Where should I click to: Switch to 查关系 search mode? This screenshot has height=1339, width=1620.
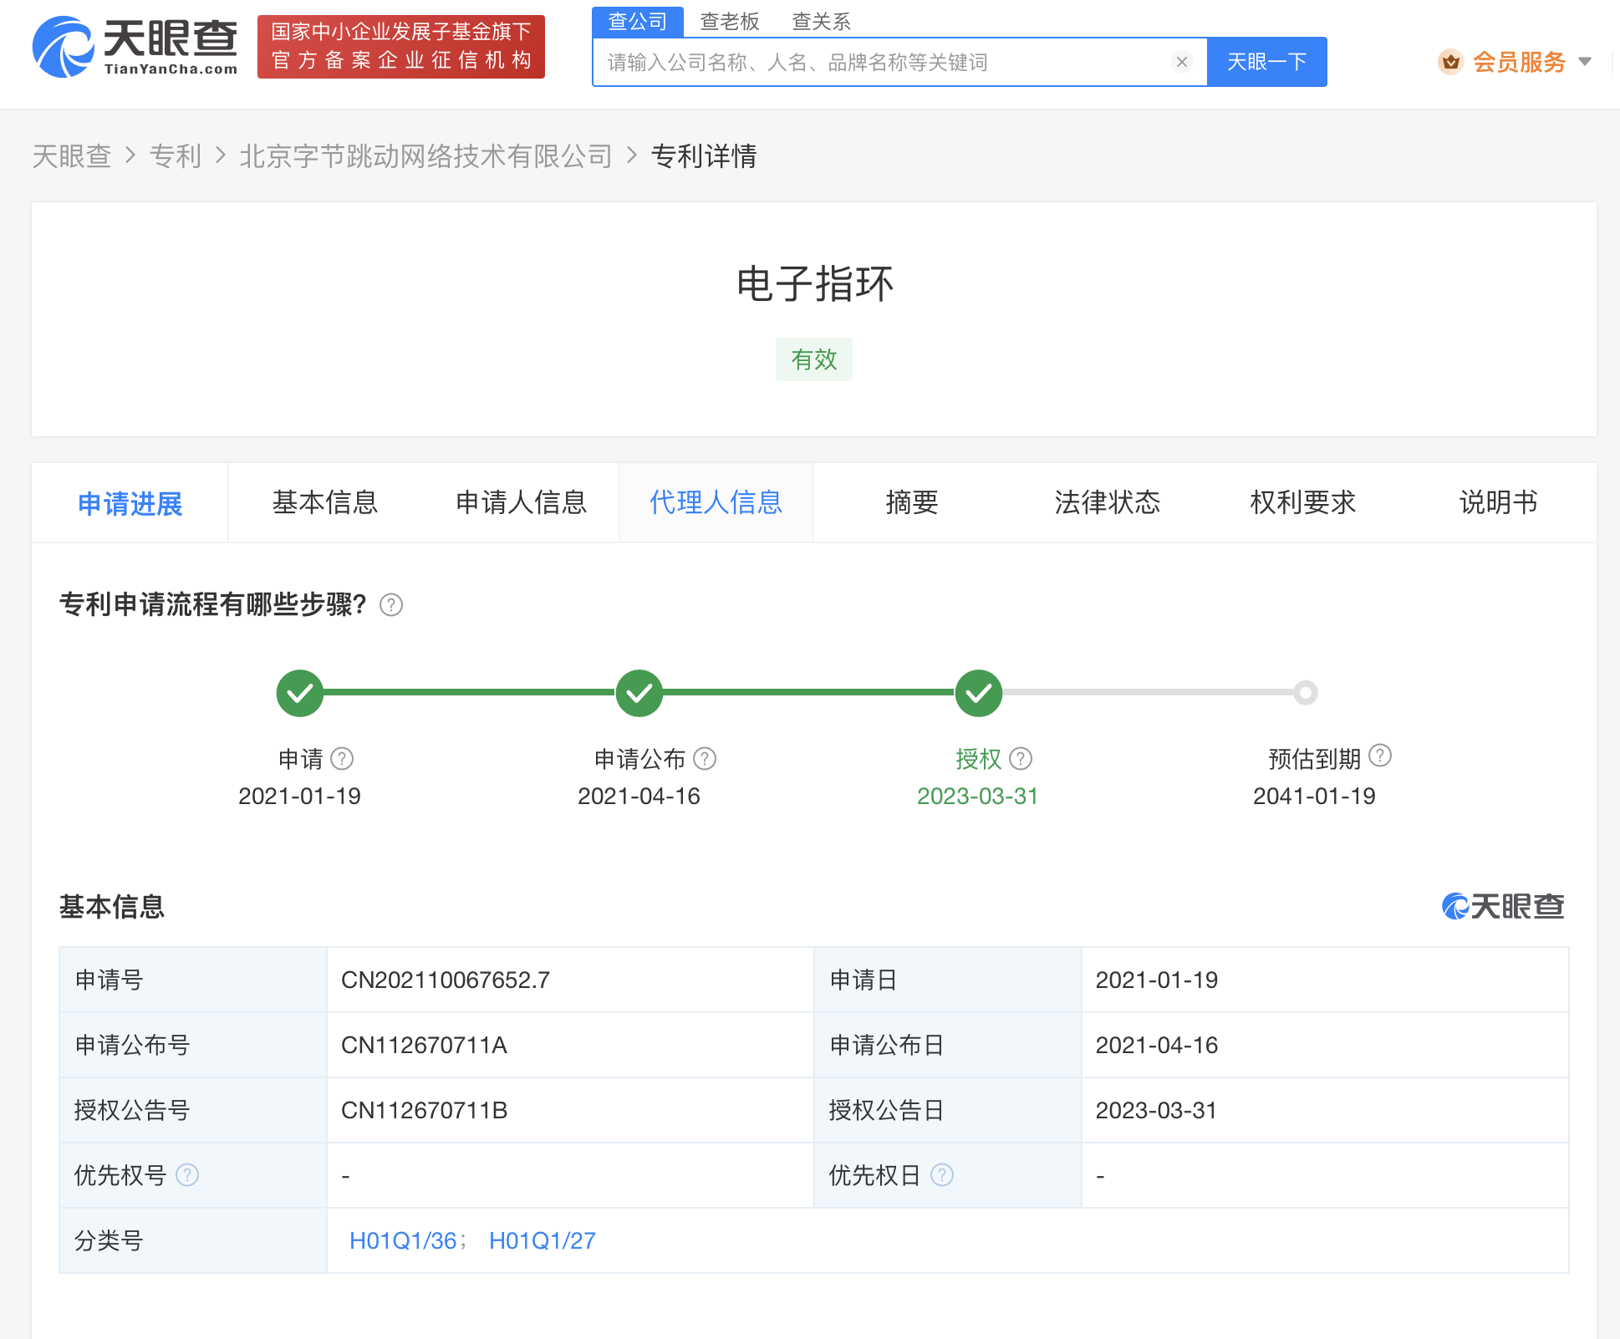click(820, 21)
